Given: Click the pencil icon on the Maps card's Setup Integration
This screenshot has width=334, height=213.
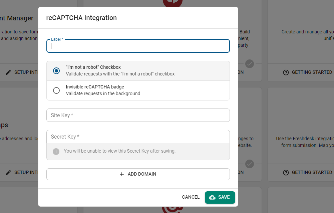Looking at the screenshot, I should click(8, 173).
